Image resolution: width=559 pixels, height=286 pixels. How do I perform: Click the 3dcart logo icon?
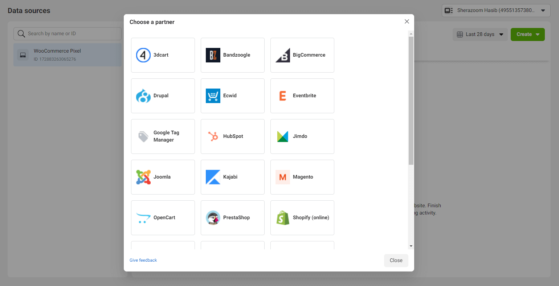143,55
